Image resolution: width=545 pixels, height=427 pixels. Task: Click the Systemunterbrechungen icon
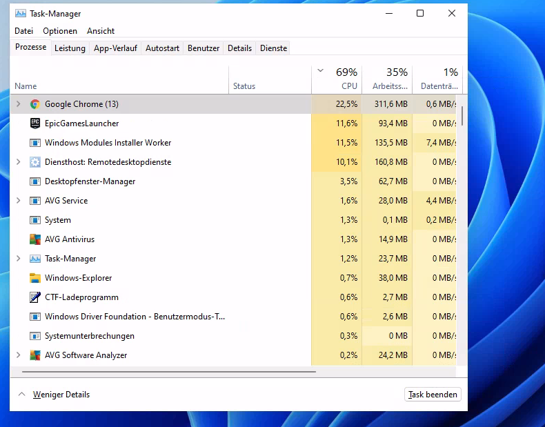[x=34, y=336]
